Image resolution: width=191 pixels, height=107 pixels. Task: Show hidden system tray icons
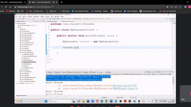click(149, 101)
